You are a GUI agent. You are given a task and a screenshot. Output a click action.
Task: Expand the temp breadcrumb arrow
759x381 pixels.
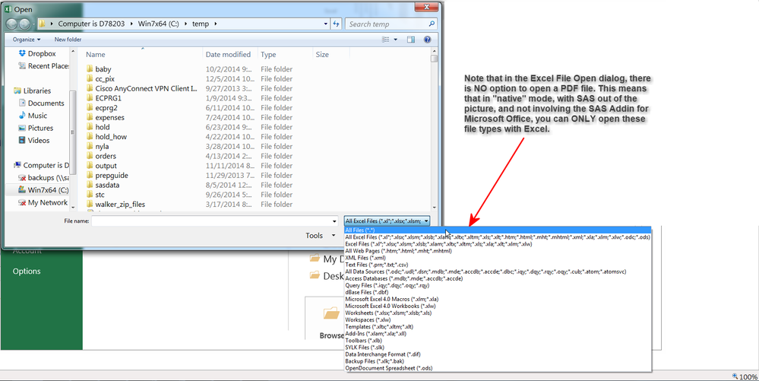coord(215,24)
